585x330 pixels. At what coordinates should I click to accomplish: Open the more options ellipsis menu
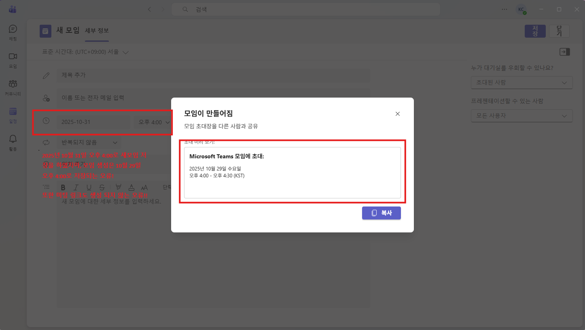tap(504, 9)
